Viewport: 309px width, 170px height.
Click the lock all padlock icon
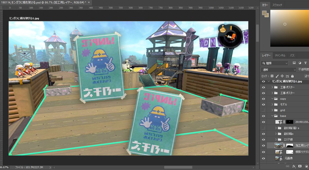tap(292, 76)
